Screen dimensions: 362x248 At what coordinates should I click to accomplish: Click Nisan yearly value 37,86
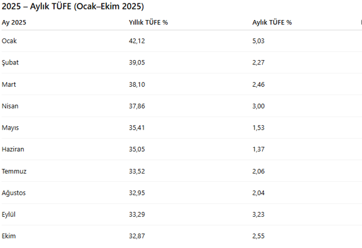pyautogui.click(x=137, y=106)
